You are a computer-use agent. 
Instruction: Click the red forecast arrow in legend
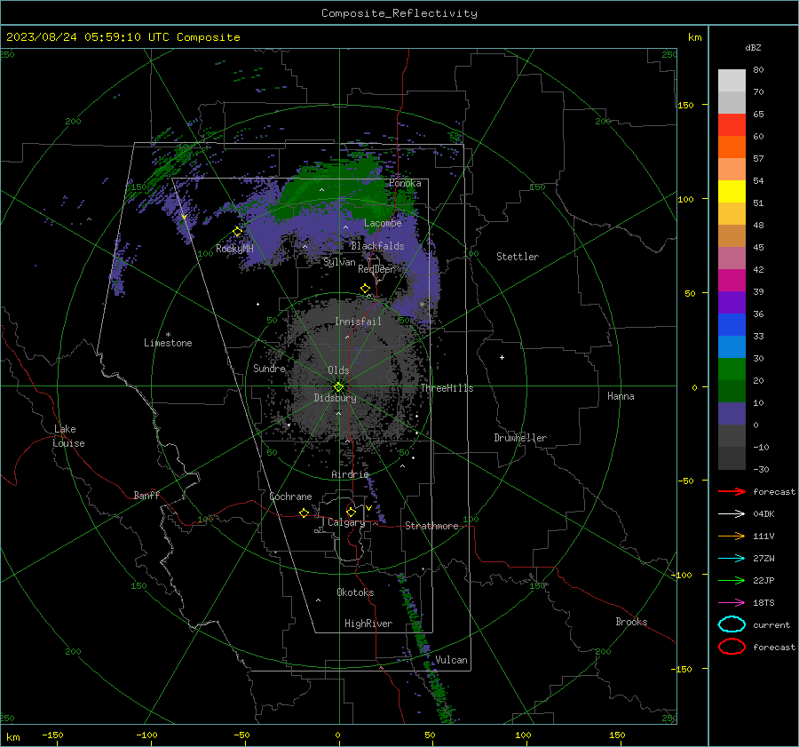[732, 491]
